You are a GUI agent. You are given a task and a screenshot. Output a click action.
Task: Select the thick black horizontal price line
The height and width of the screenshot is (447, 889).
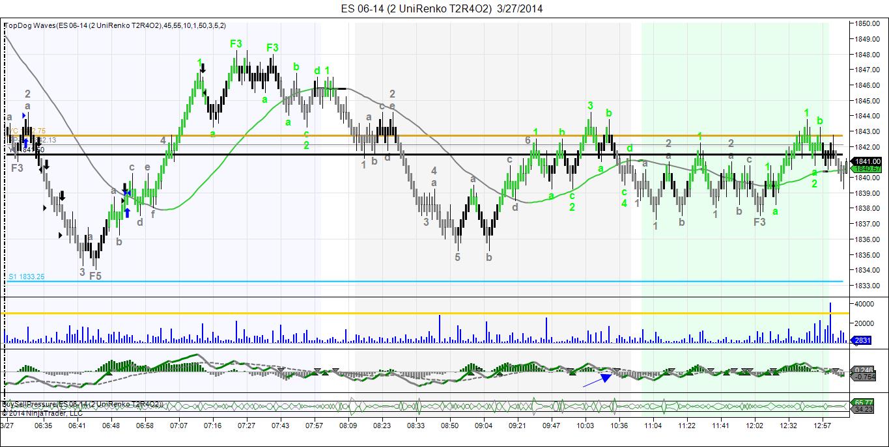(x=423, y=155)
